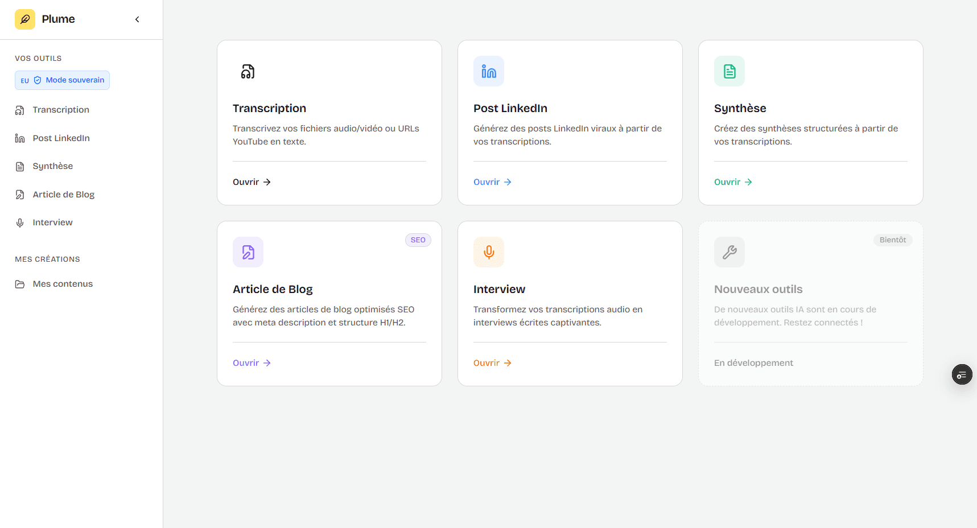This screenshot has height=528, width=977.
Task: Select the Interview microphone icon in sidebar
Action: click(x=20, y=222)
